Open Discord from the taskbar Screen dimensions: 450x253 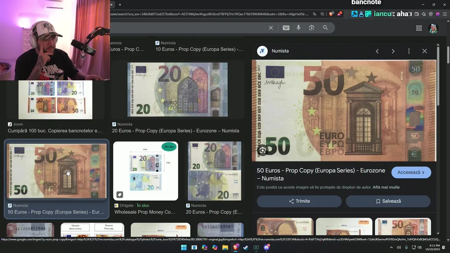coord(266,247)
